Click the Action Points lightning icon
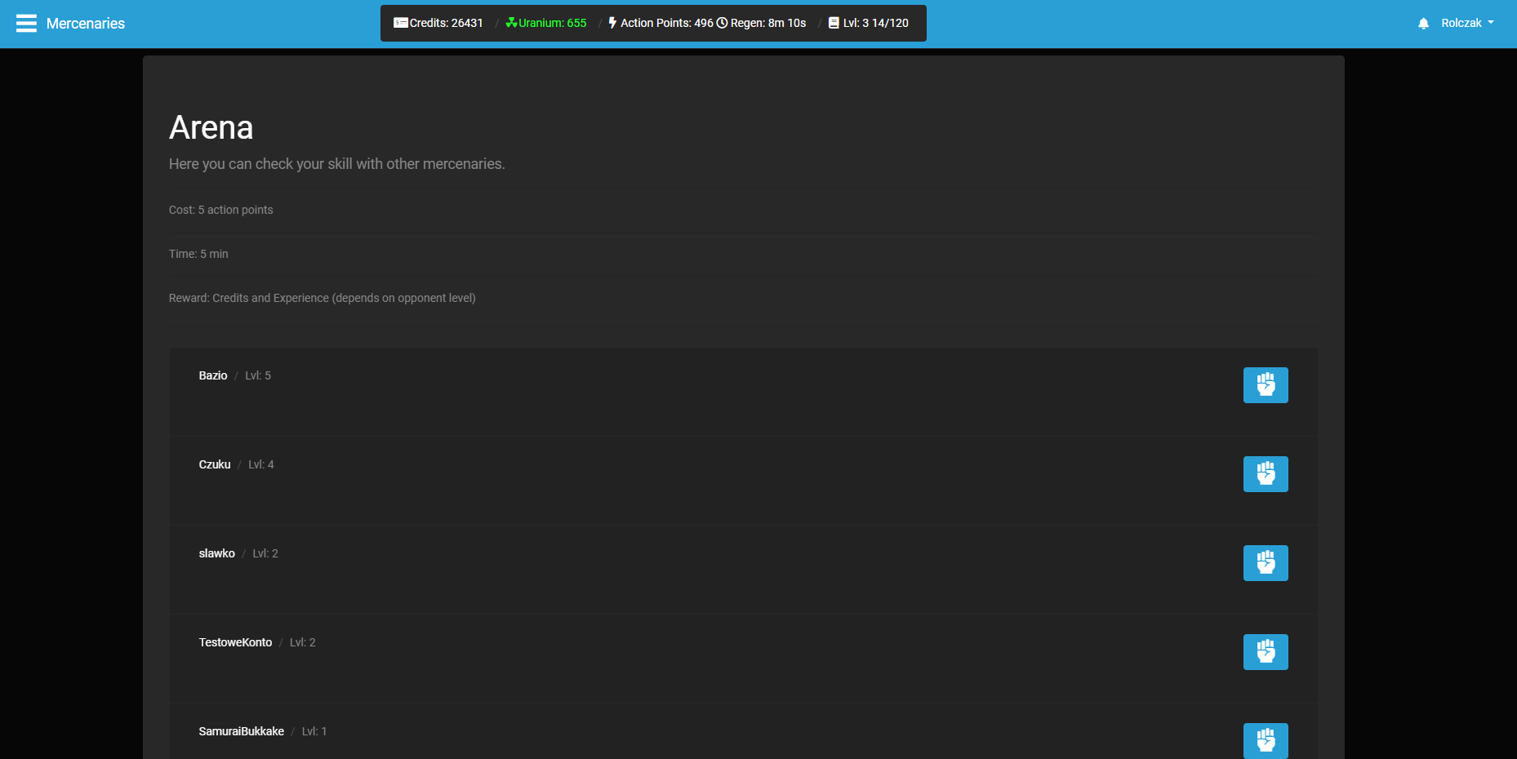Screen dimensions: 1517x759 tap(612, 23)
